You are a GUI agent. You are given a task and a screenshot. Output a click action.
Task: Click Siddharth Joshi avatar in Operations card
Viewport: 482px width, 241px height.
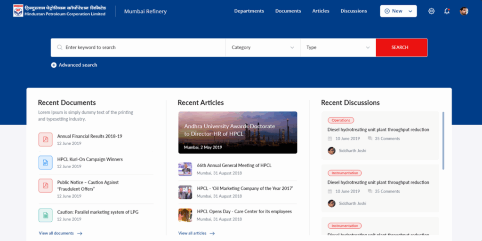pyautogui.click(x=331, y=150)
